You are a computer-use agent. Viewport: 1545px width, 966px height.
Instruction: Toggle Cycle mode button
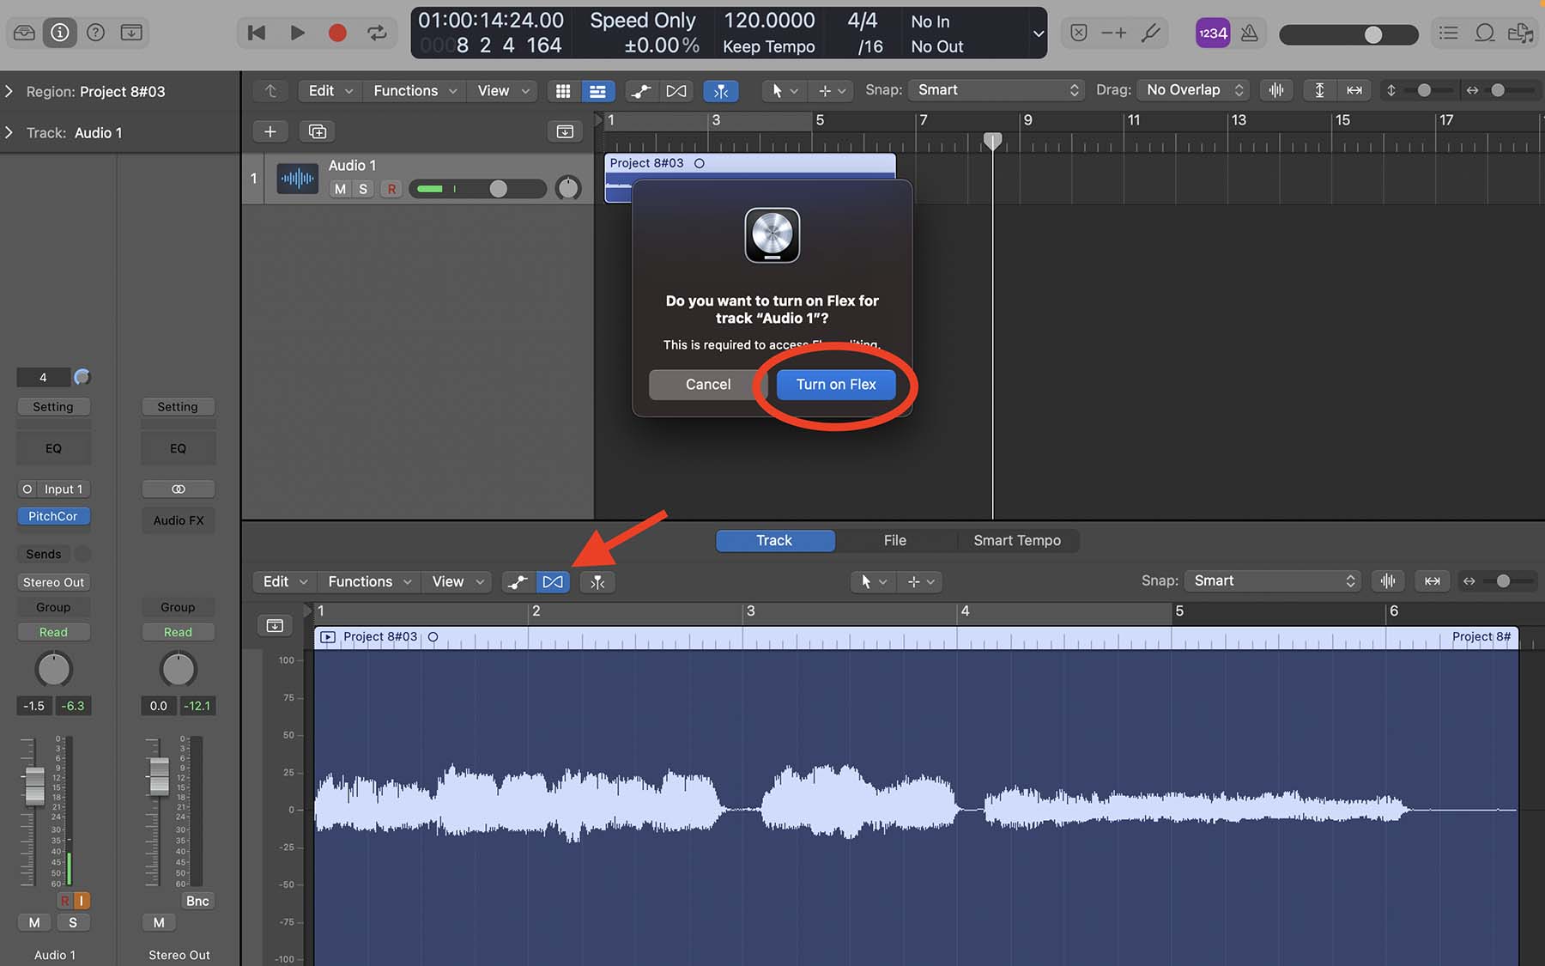pos(377,33)
